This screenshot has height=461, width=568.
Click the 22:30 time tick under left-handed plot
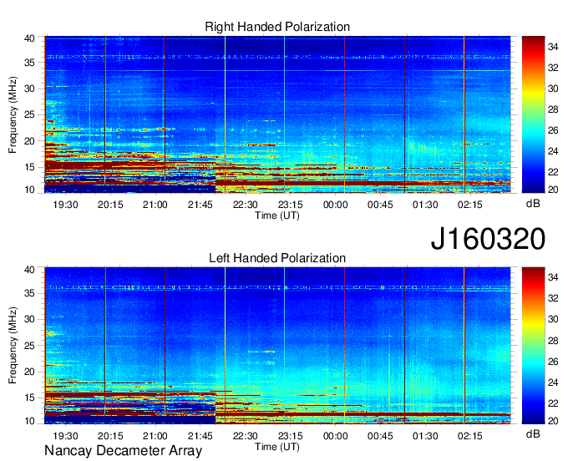(x=246, y=436)
